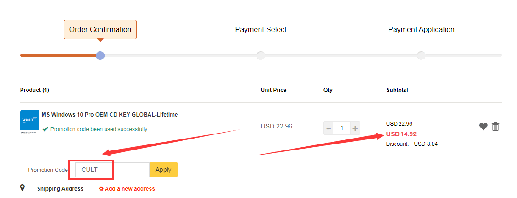Click the map pin shipping icon
The image size is (517, 198).
pos(22,188)
